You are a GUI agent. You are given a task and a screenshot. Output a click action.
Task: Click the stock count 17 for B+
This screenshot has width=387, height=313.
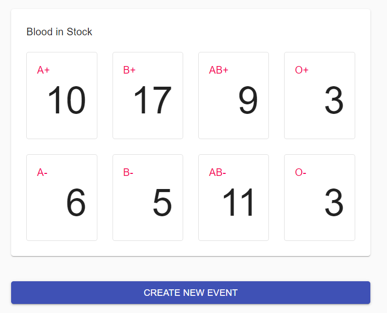coord(152,101)
